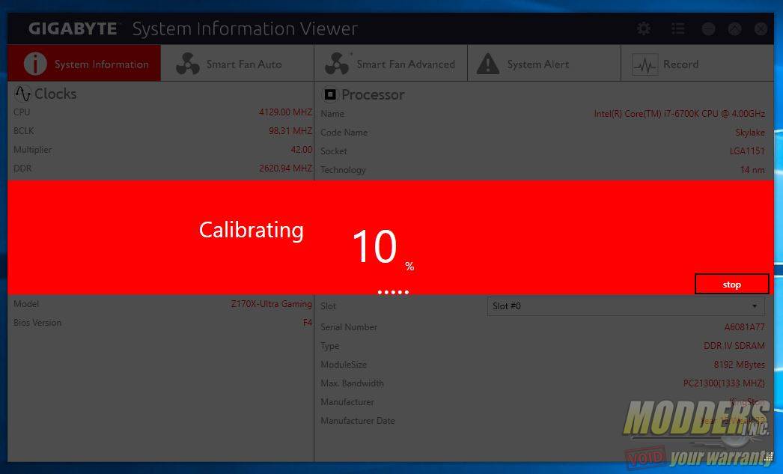
Task: Click the Bios Version label
Action: point(37,323)
